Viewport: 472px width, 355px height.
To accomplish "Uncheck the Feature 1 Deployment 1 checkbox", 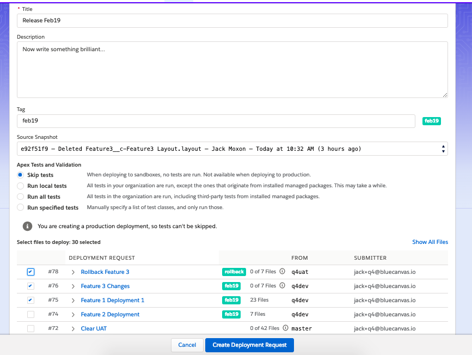I will point(30,300).
